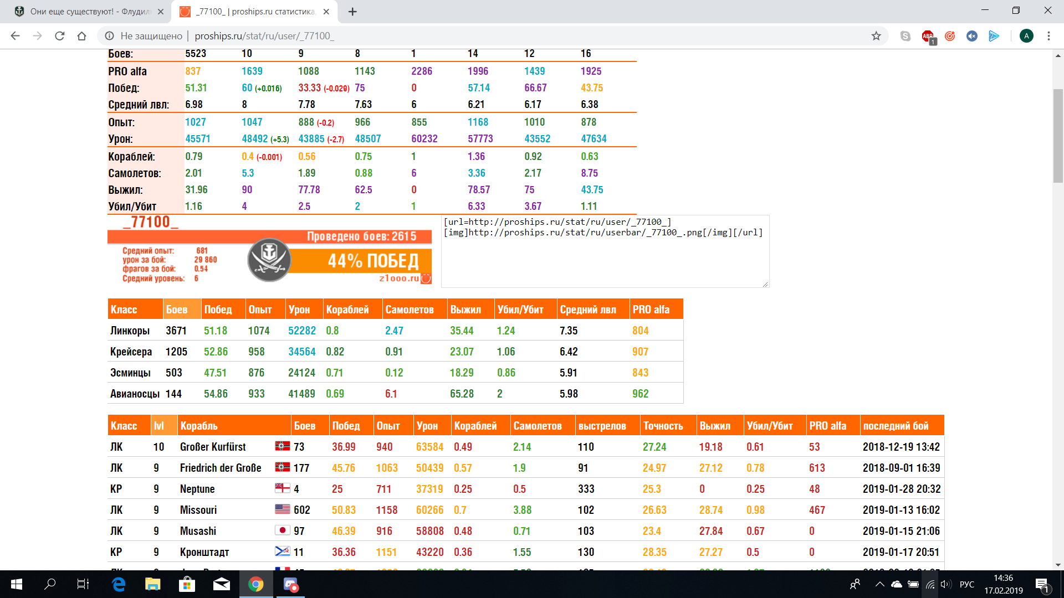Select the 'Крейсера' class row
Image resolution: width=1064 pixels, height=598 pixels.
(x=395, y=352)
